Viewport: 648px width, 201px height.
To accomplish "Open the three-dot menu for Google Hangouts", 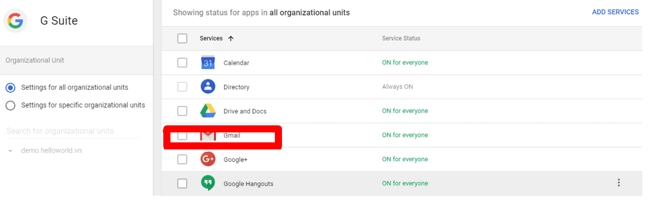I will point(619,183).
